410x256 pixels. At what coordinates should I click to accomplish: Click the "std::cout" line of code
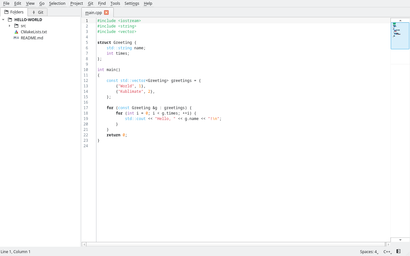tap(173, 119)
